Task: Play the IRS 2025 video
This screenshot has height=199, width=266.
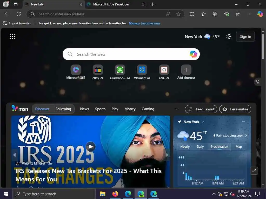Action: [x=91, y=147]
